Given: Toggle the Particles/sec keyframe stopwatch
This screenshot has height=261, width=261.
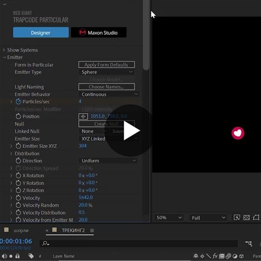Looking at the screenshot, I should pyautogui.click(x=18, y=101).
